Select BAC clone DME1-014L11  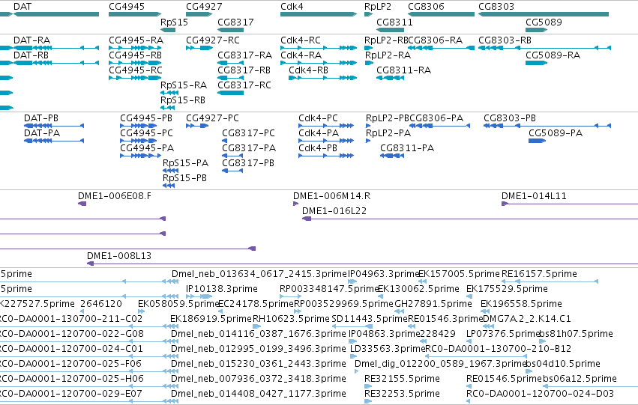tap(570, 204)
